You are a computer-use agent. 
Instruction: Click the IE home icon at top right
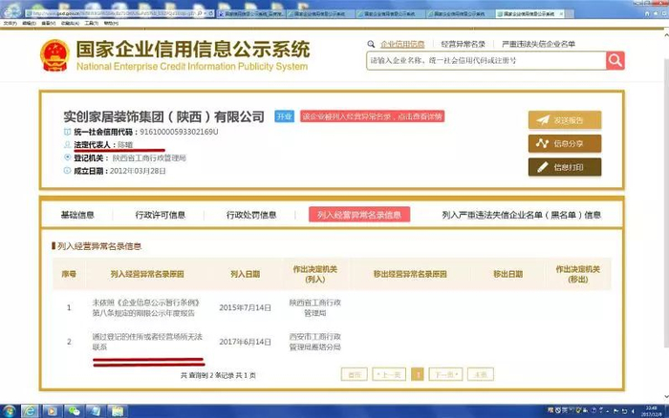[647, 13]
